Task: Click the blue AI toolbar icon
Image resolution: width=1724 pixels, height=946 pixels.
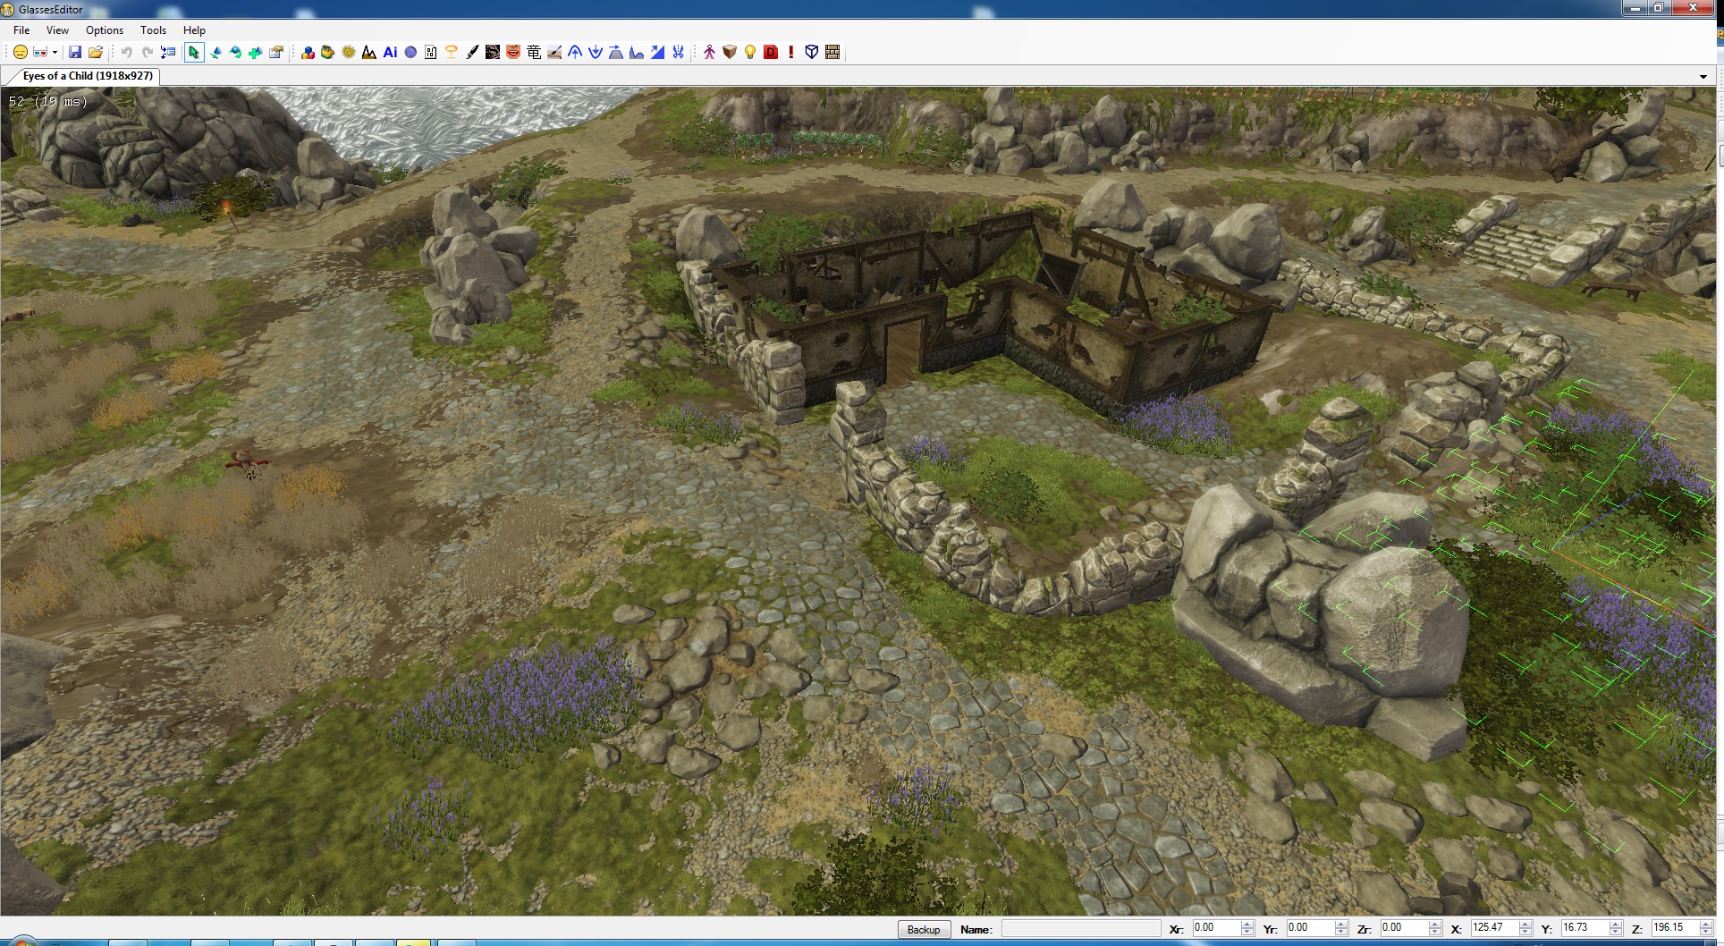Action: click(x=390, y=53)
